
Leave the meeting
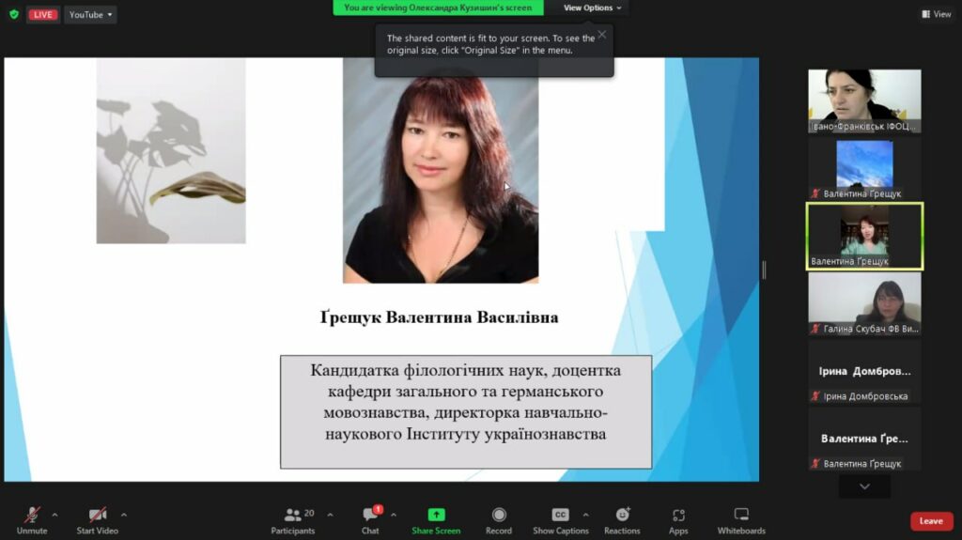[930, 521]
